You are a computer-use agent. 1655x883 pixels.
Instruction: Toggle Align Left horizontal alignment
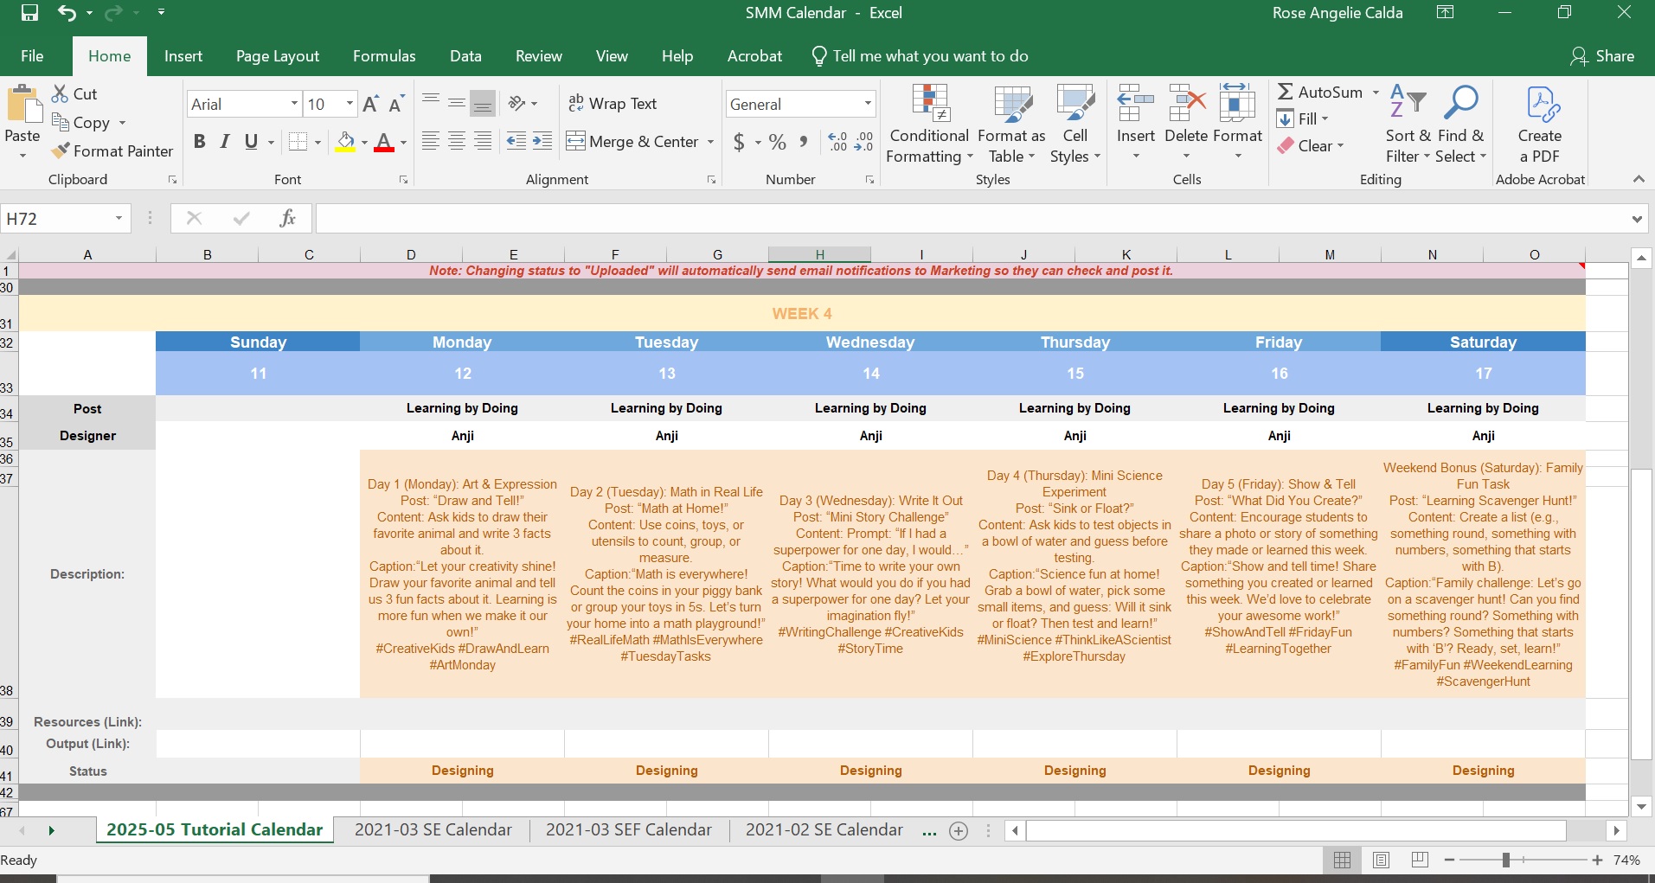(x=431, y=141)
